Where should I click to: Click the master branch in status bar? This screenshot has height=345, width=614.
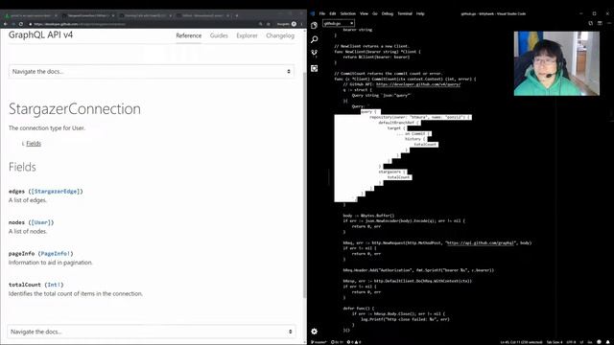point(319,342)
